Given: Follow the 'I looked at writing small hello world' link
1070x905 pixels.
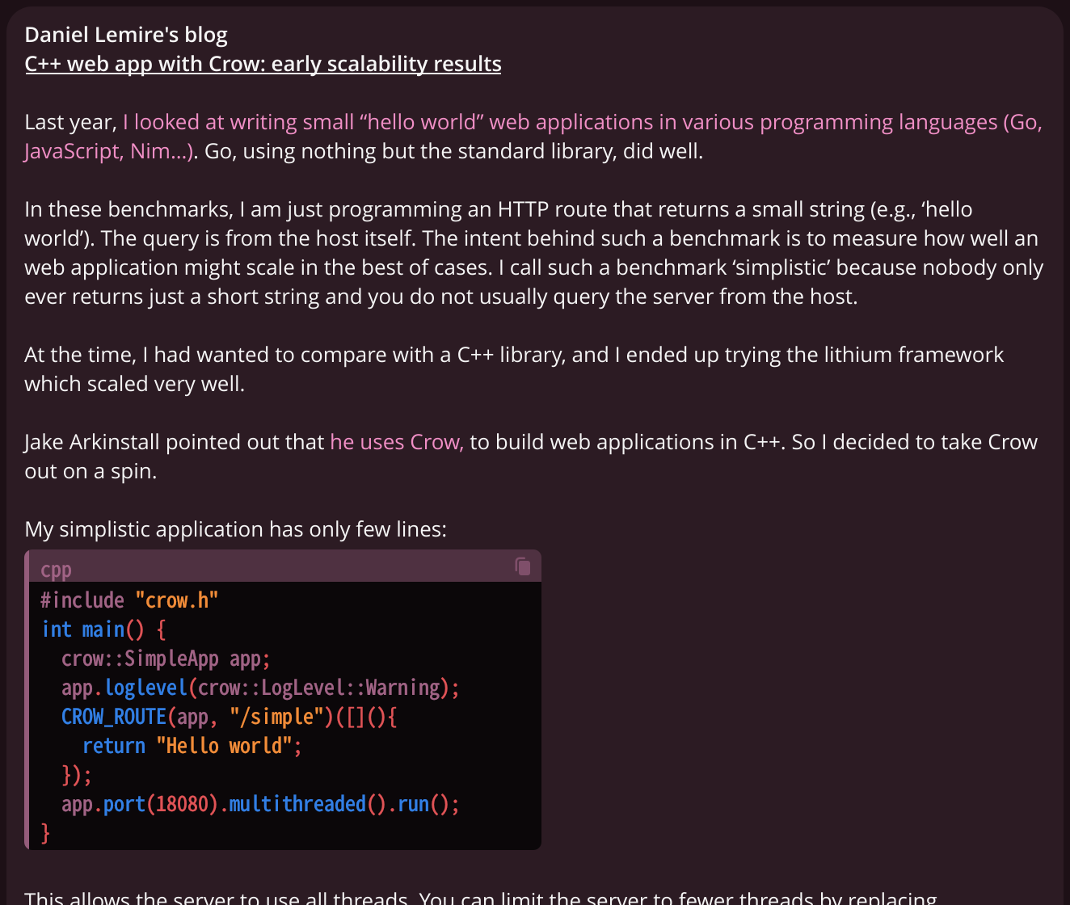Looking at the screenshot, I should 533,137.
